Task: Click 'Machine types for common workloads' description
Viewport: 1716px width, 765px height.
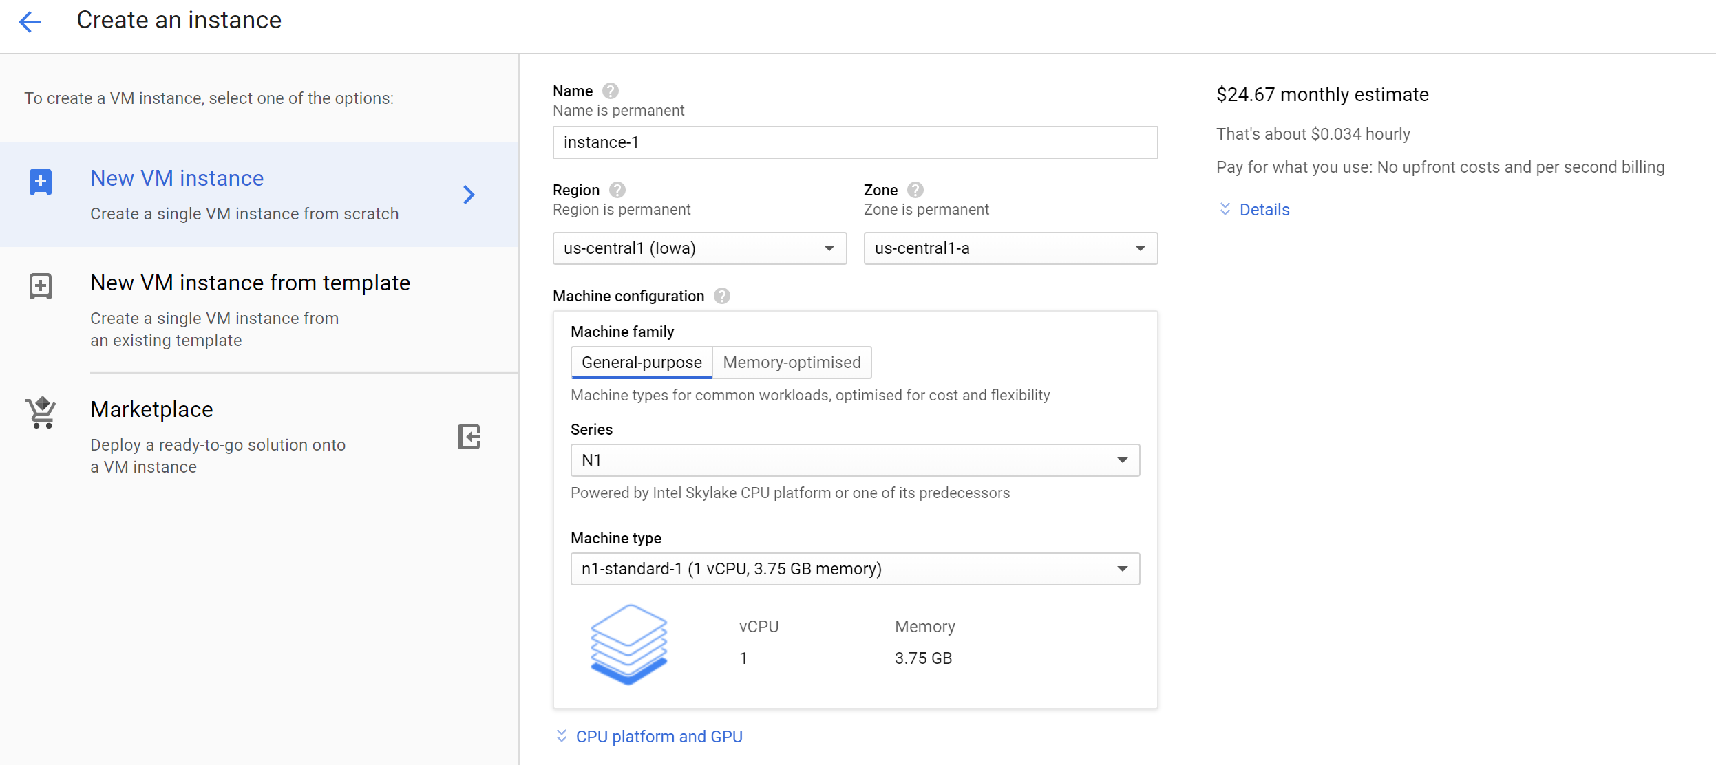Action: 810,396
